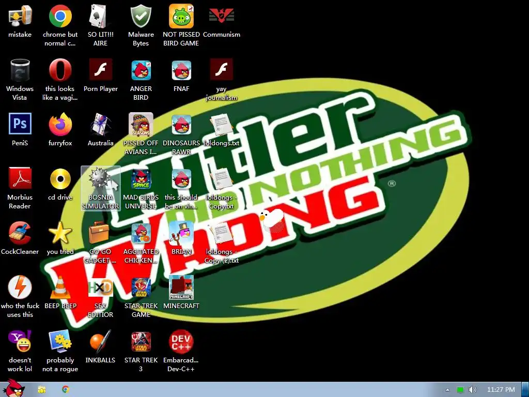Select the 'INKBALLS' orange ball icon
This screenshot has height=397, width=529.
101,341
